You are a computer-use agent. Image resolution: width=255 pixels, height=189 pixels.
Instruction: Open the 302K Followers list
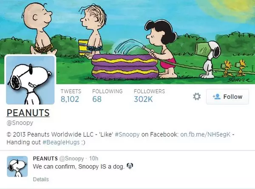pyautogui.click(x=149, y=96)
